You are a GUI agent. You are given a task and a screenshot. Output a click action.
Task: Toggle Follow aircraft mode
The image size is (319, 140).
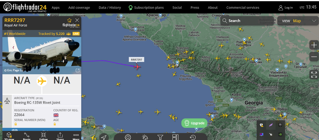43,136
